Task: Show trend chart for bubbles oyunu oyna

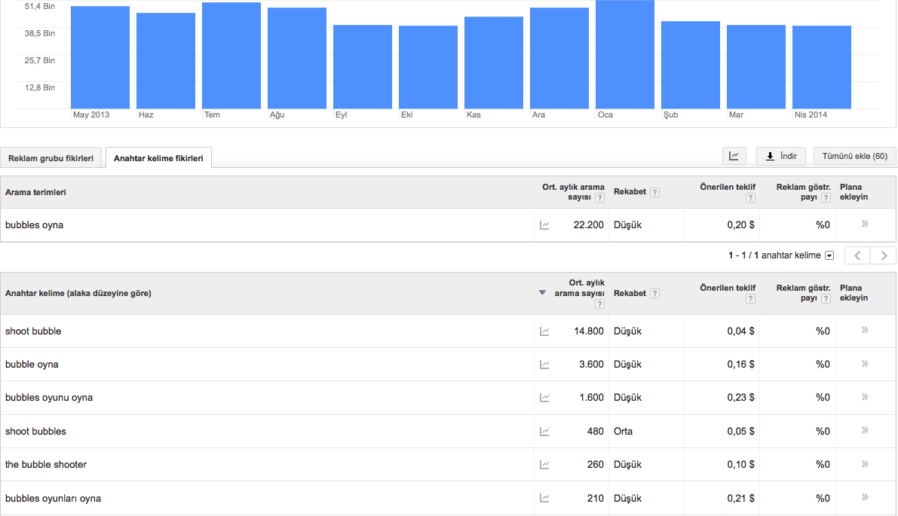Action: (x=544, y=398)
